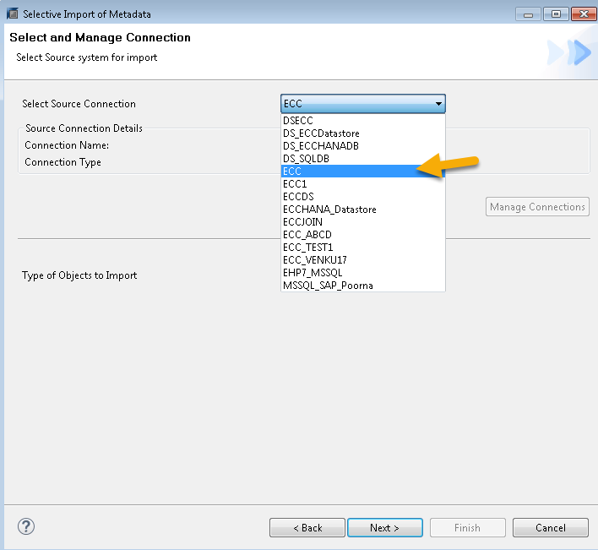The width and height of the screenshot is (598, 550).
Task: Close the Selective Import of Metadata window
Action: click(x=584, y=14)
